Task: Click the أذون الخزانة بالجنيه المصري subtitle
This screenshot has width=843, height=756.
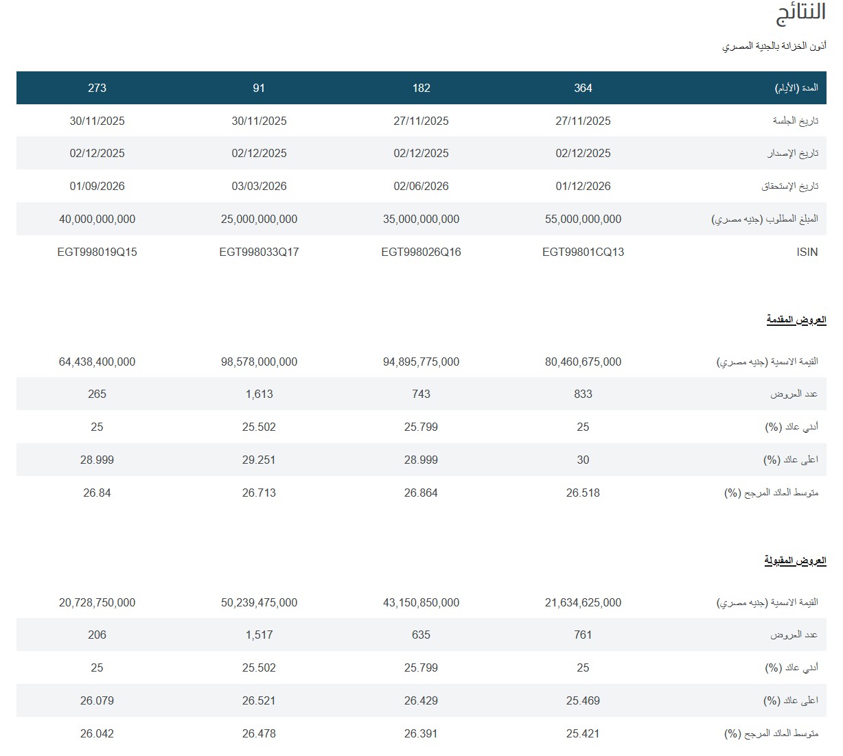Action: click(774, 46)
